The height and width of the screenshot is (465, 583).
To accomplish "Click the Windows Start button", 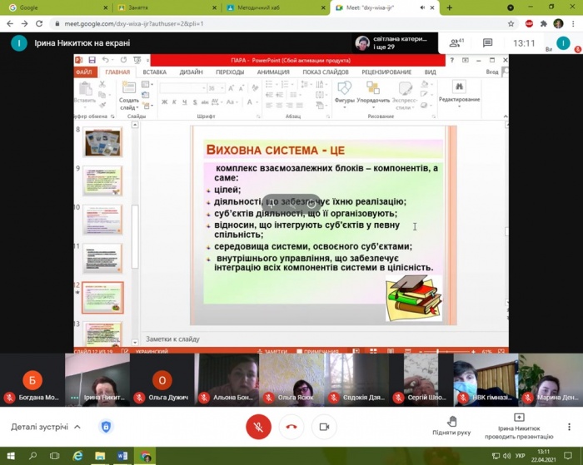I will pos(10,456).
